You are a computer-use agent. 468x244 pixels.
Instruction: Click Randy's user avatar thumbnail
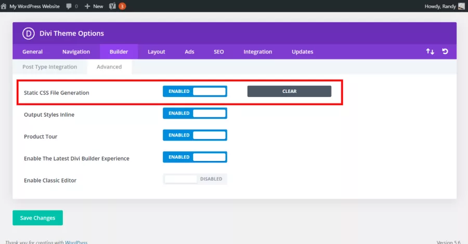[x=461, y=6]
